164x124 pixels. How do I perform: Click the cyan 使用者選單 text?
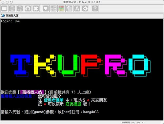pos(54,100)
